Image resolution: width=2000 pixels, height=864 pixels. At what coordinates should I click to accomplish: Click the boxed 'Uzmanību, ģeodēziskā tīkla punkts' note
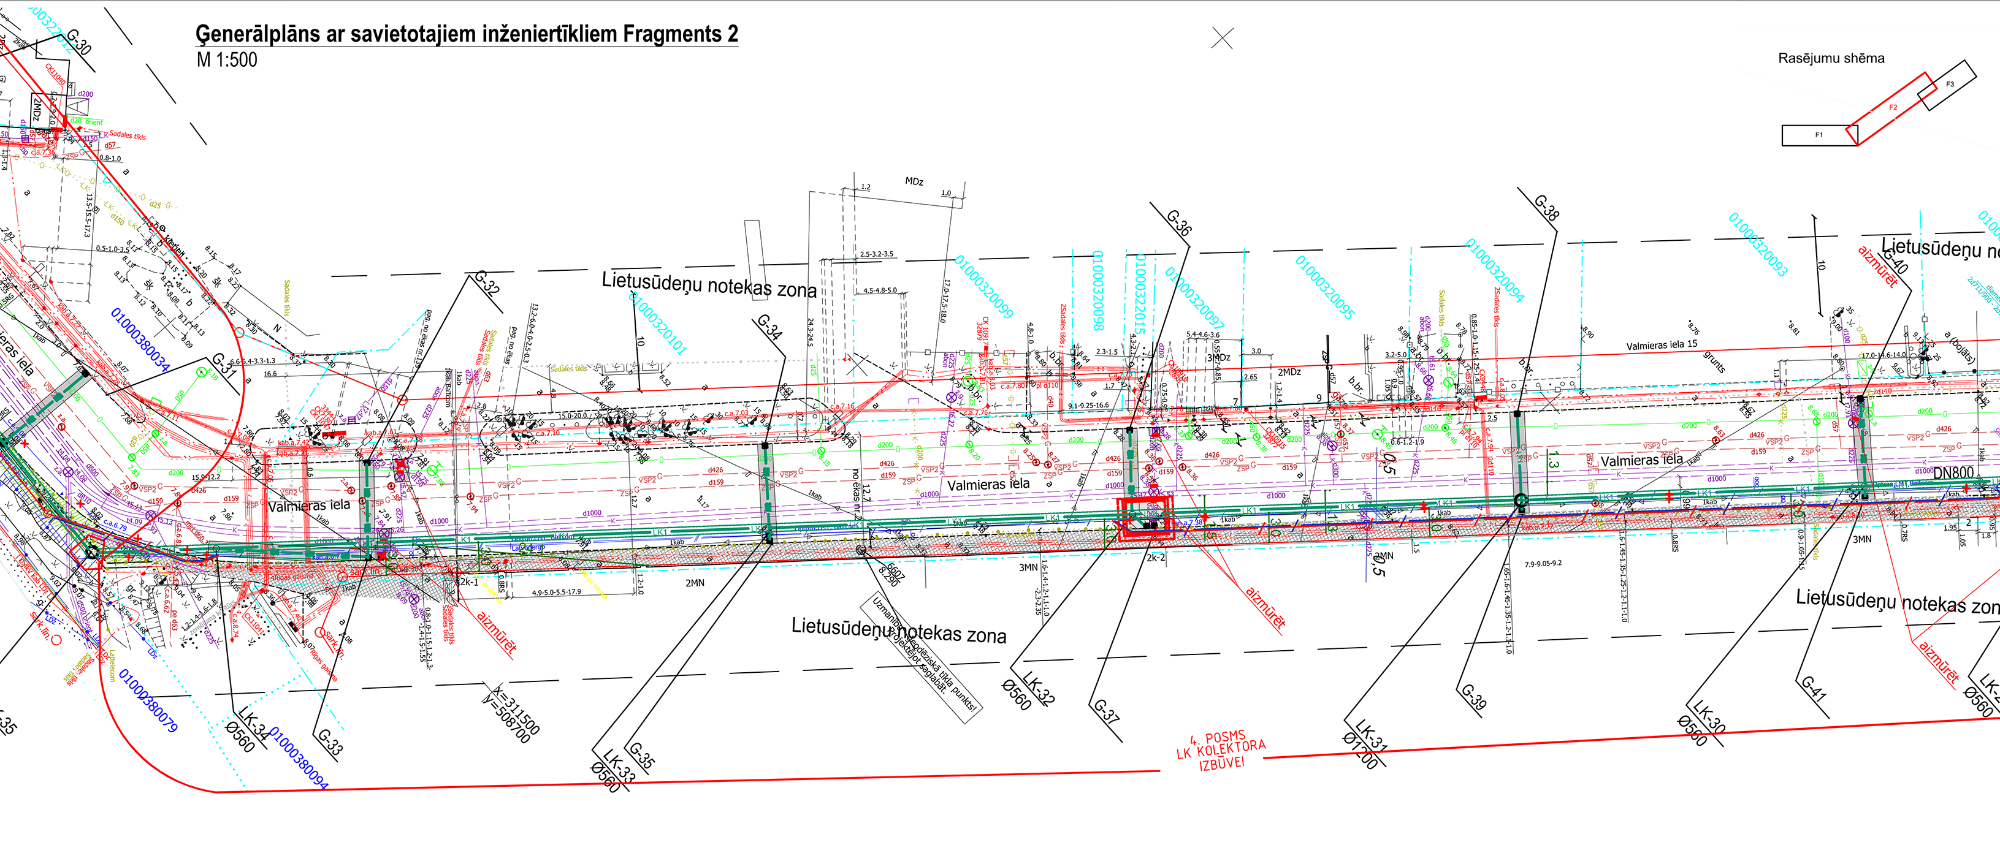[922, 657]
